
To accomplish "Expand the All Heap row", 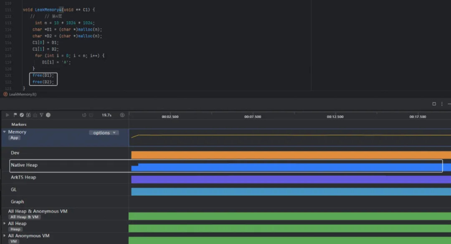I will tap(4, 223).
